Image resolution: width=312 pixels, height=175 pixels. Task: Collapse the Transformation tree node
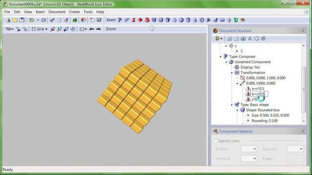(x=232, y=73)
